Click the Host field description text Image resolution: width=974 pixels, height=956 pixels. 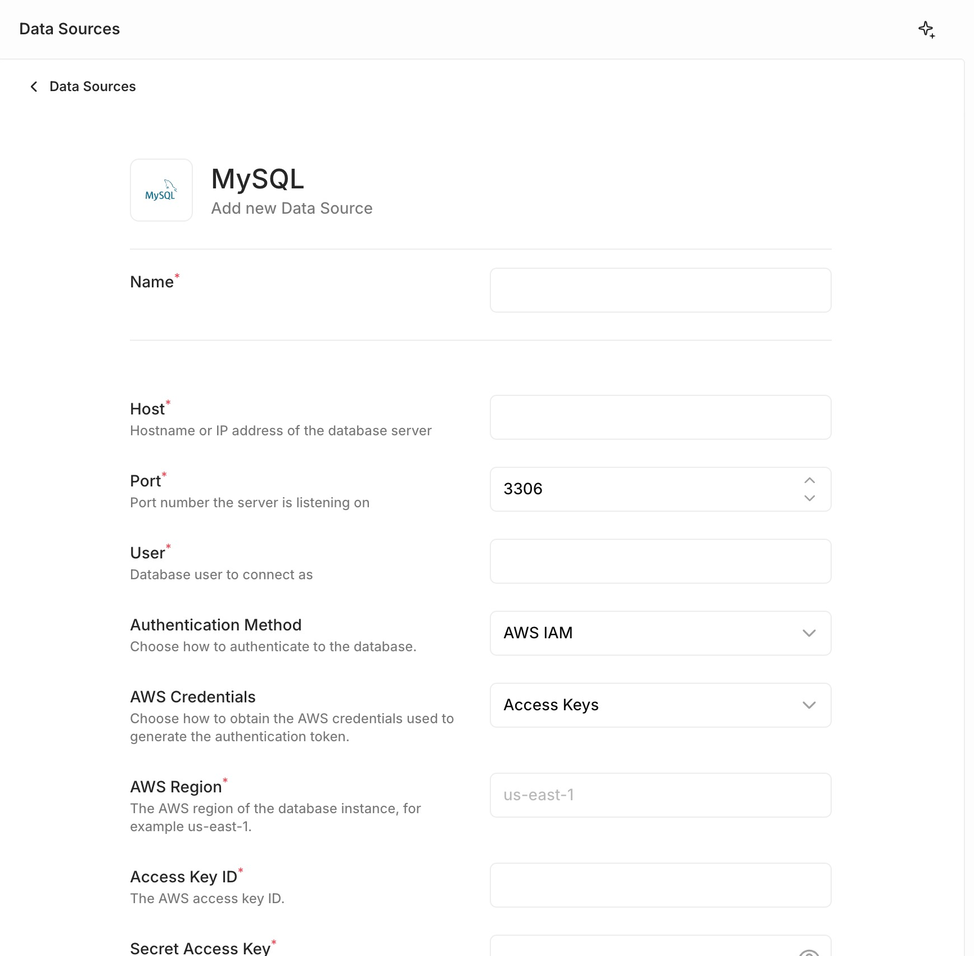pos(281,431)
